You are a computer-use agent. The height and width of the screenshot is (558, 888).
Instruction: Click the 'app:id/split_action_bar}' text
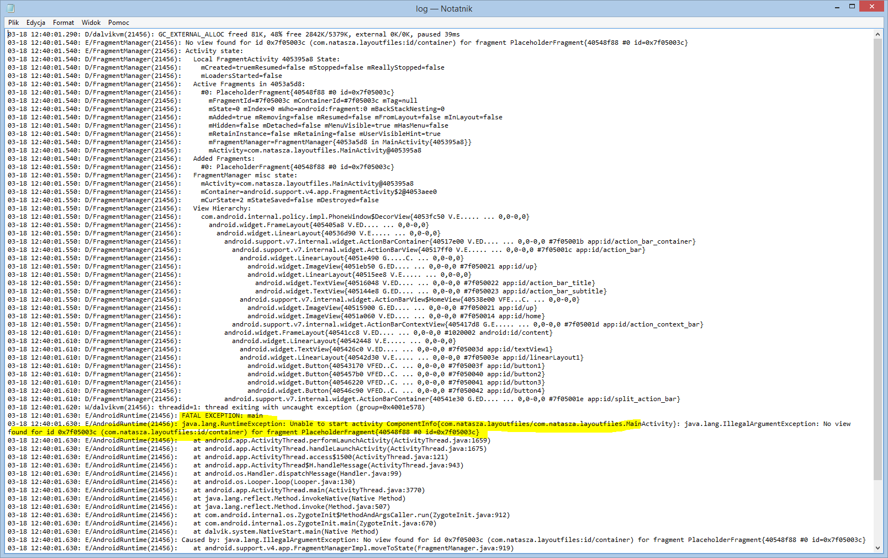634,399
